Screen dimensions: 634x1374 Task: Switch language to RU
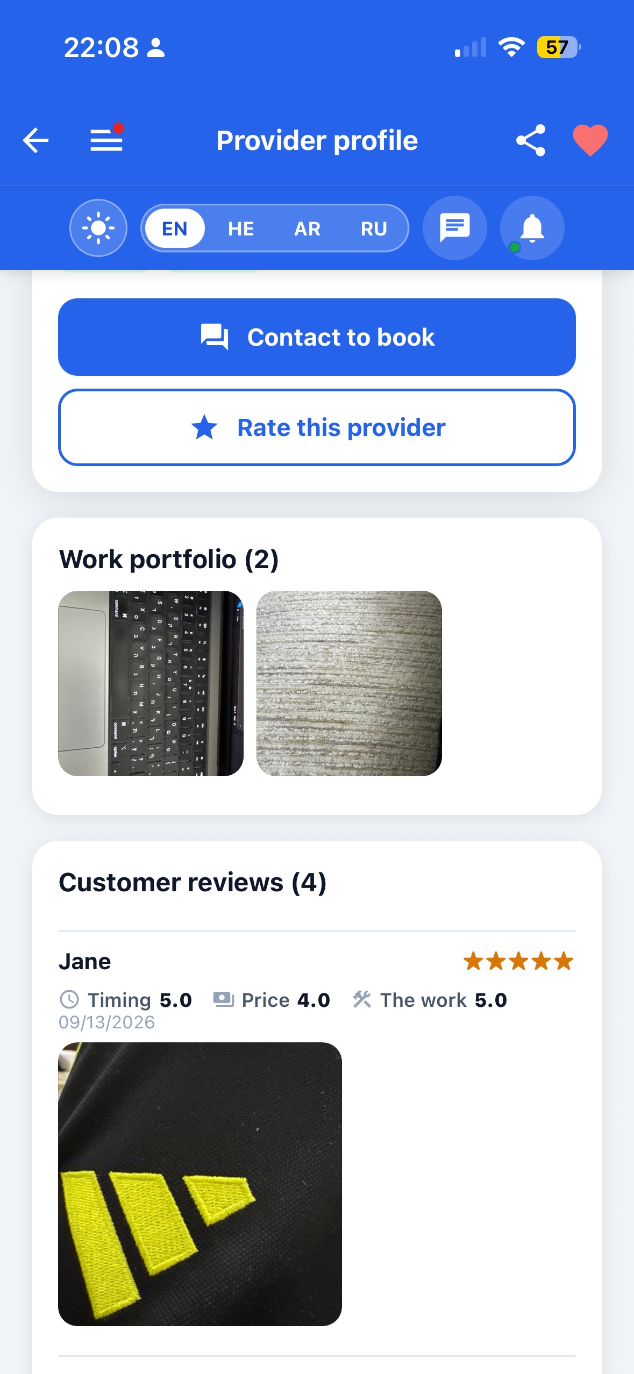click(374, 229)
